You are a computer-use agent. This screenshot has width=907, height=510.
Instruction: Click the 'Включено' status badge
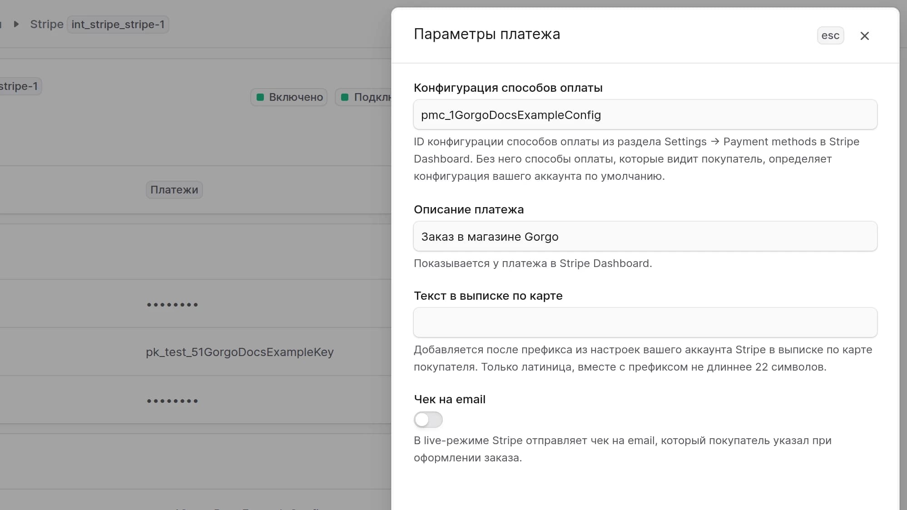coord(289,97)
